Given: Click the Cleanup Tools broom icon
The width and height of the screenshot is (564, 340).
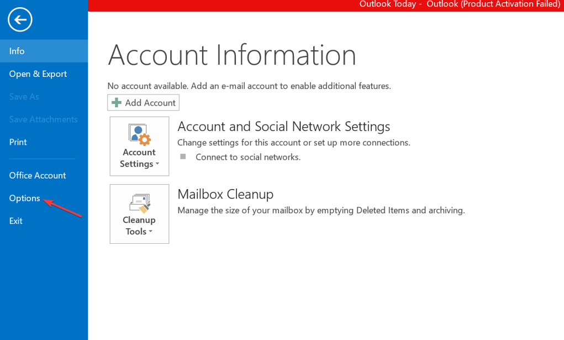Looking at the screenshot, I should click(140, 203).
